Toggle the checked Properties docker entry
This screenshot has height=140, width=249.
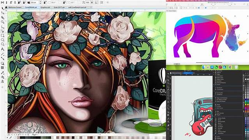[x=219, y=71]
